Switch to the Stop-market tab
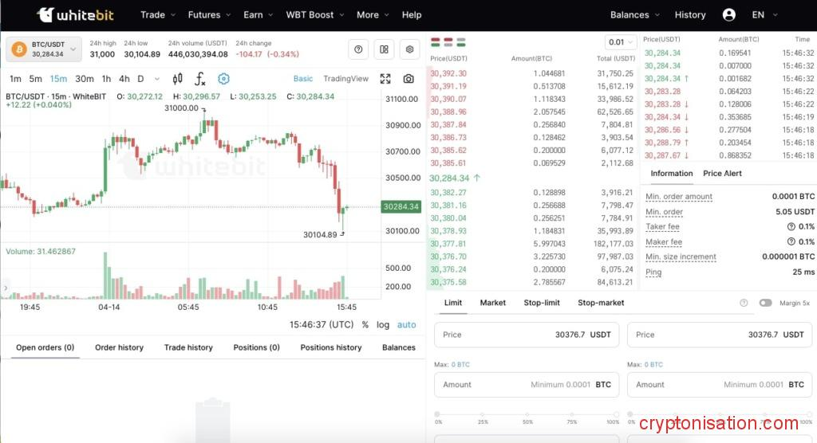 click(601, 303)
